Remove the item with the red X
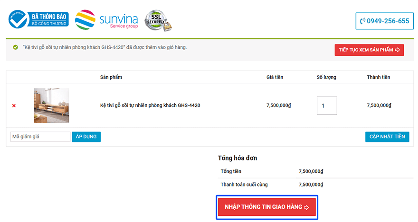418x222 pixels. pyautogui.click(x=14, y=106)
